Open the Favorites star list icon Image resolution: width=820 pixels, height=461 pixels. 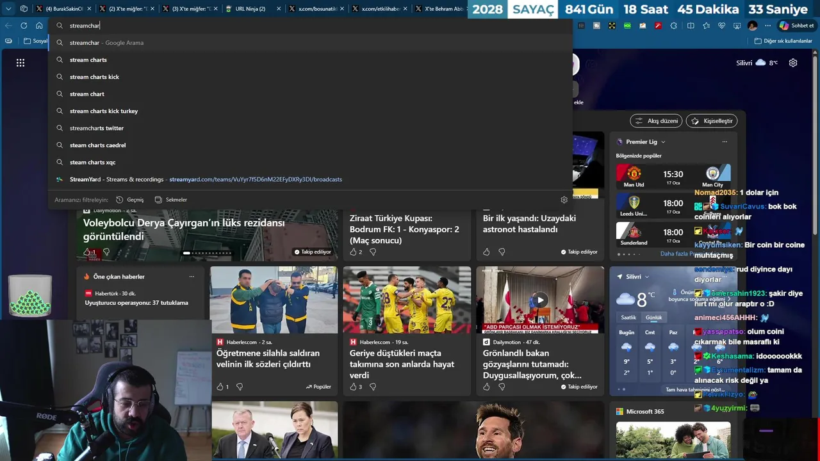(706, 26)
